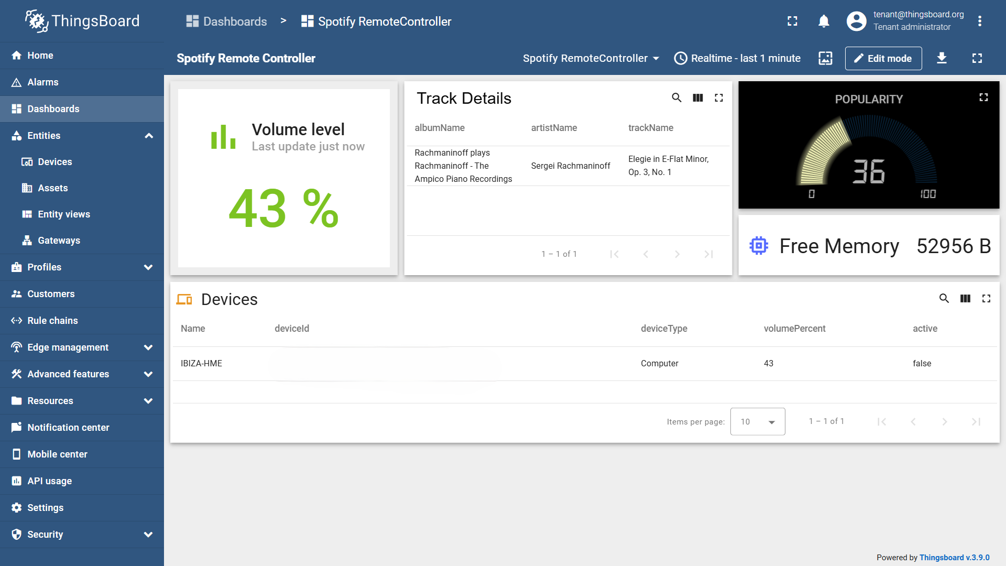Select Dashboards in the sidebar
1006x566 pixels.
pos(82,109)
